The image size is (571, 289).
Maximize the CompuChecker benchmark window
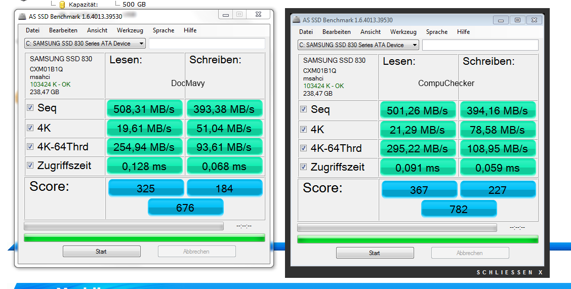coord(517,20)
